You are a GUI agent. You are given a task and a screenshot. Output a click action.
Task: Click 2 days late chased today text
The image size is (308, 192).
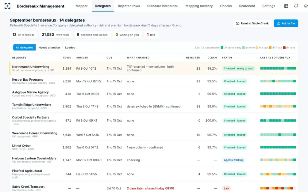150,188
